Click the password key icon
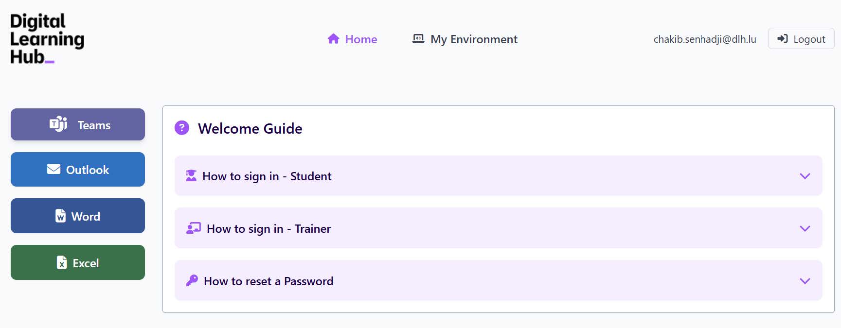Image resolution: width=841 pixels, height=328 pixels. 192,280
